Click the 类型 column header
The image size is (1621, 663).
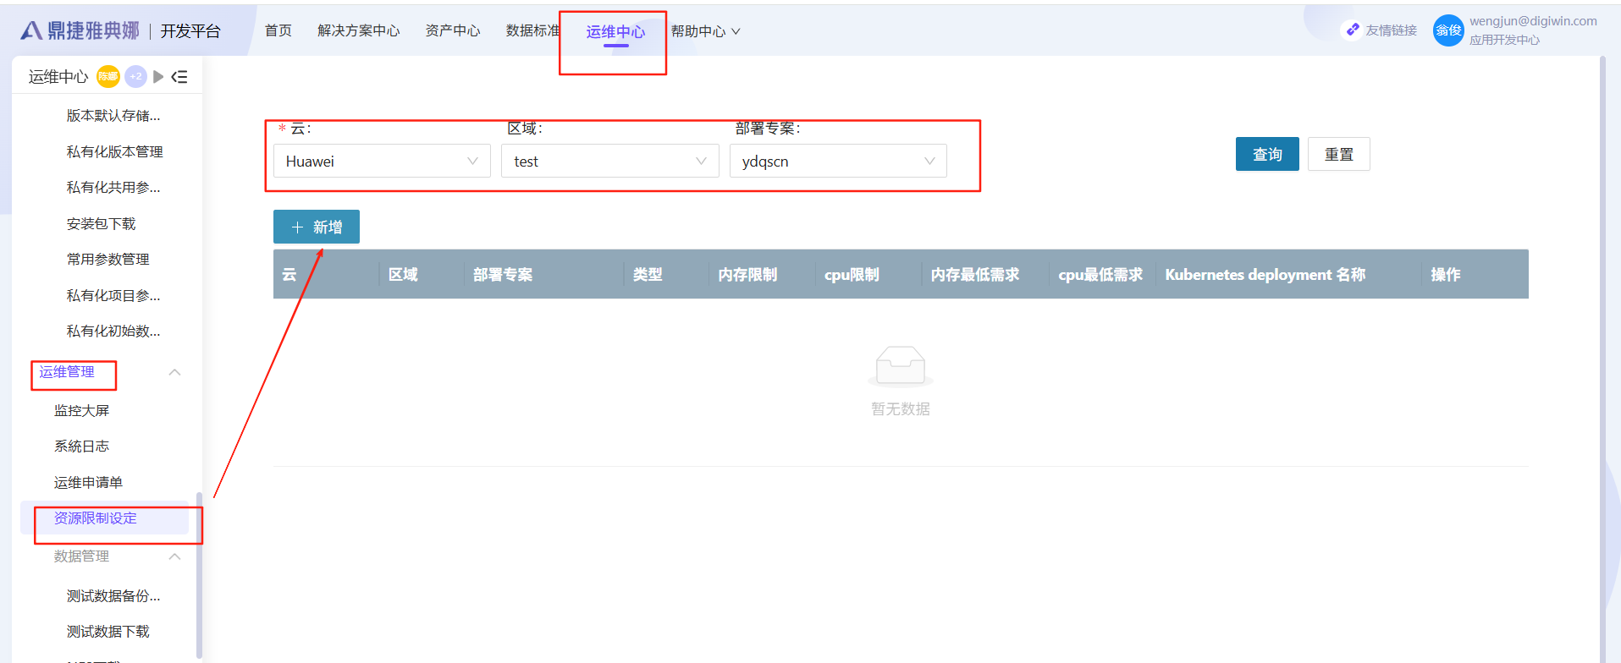[x=648, y=274]
